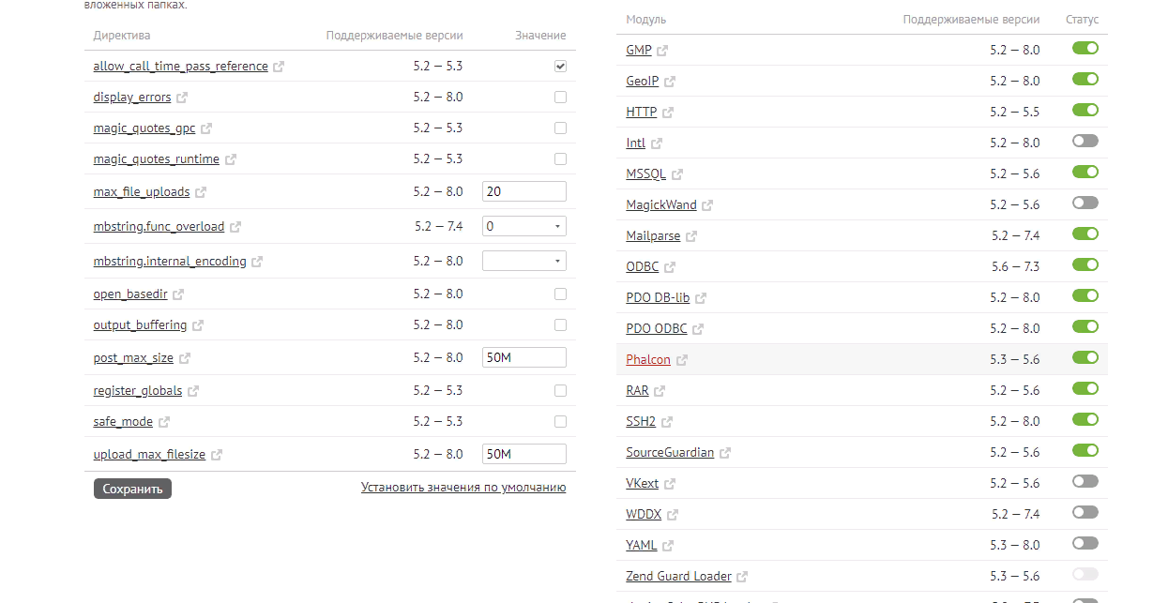Click the post_max_size value field
The width and height of the screenshot is (1153, 603).
click(x=524, y=357)
